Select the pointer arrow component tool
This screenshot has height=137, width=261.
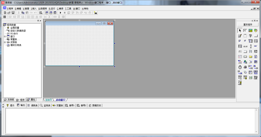tap(240, 30)
